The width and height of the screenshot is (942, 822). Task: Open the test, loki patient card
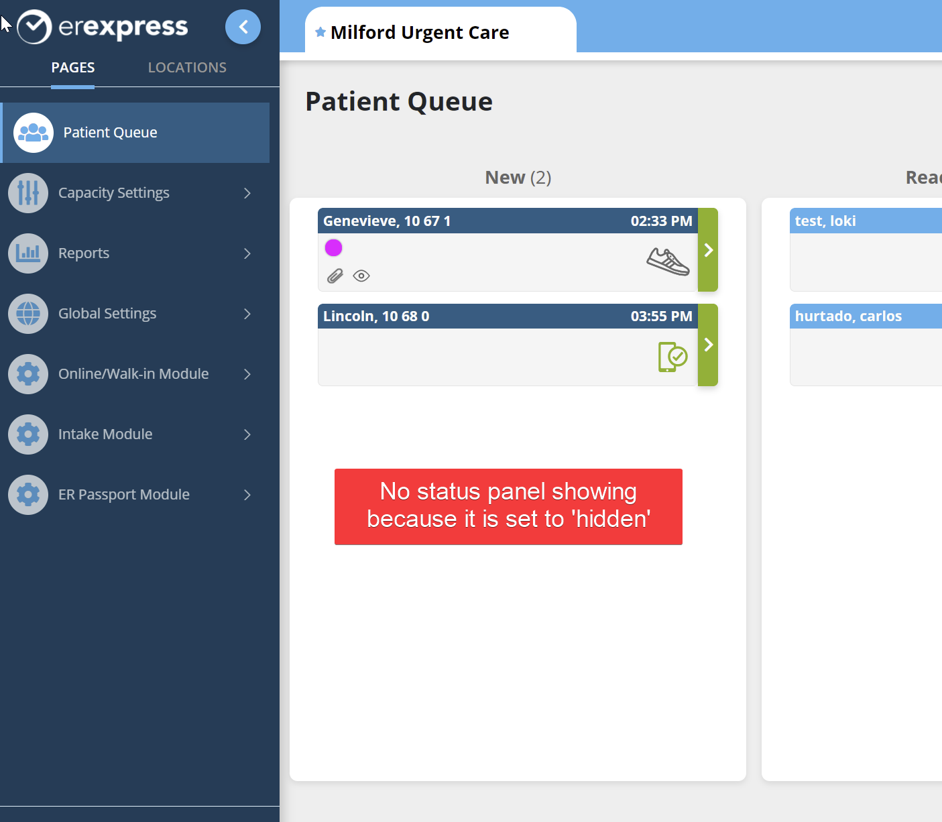pos(865,249)
